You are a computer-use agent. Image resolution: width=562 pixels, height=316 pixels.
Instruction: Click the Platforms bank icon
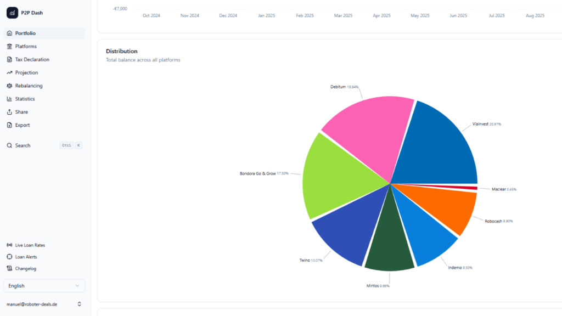(9, 47)
